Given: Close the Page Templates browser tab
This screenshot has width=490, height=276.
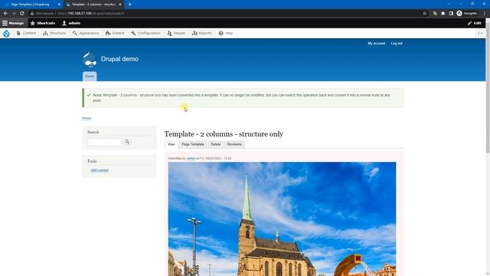Looking at the screenshot, I should [59, 5].
